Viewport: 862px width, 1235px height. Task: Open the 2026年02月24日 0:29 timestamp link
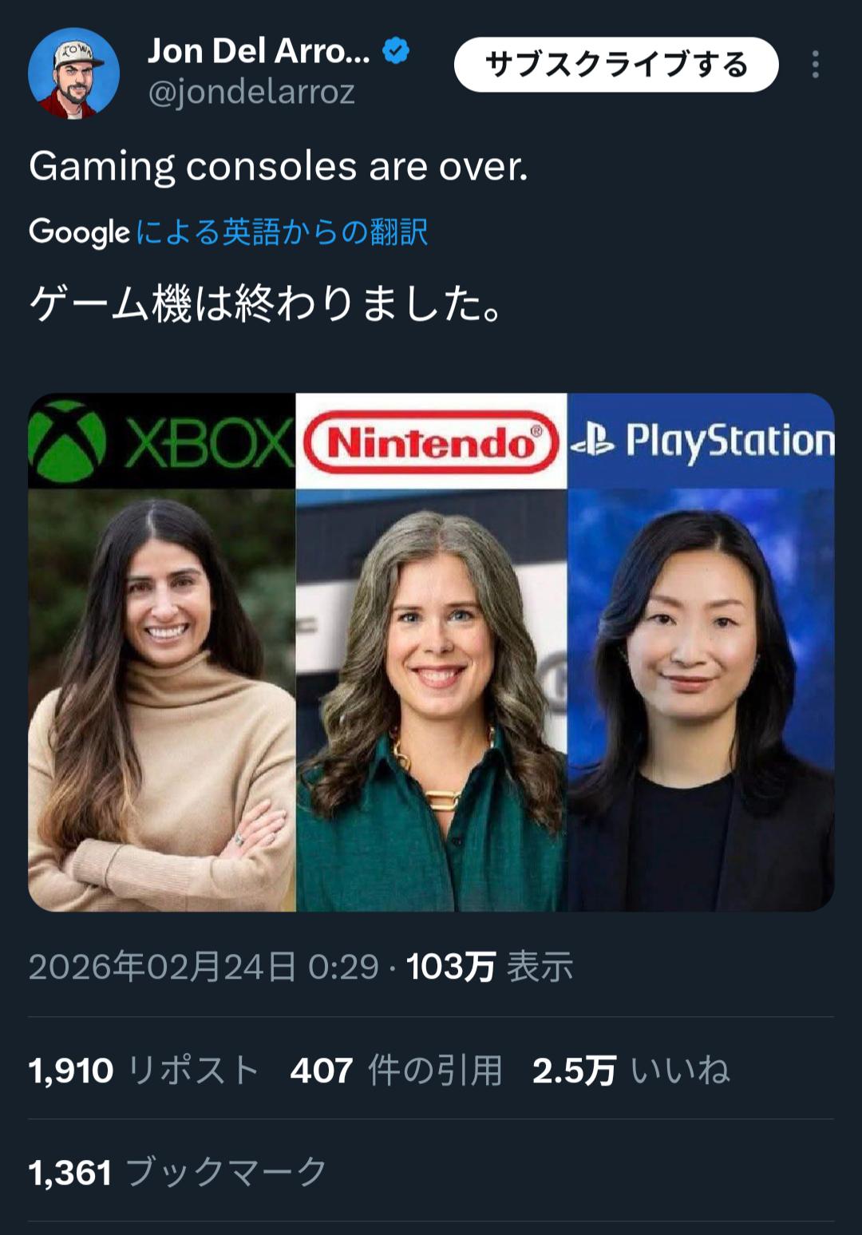click(204, 967)
